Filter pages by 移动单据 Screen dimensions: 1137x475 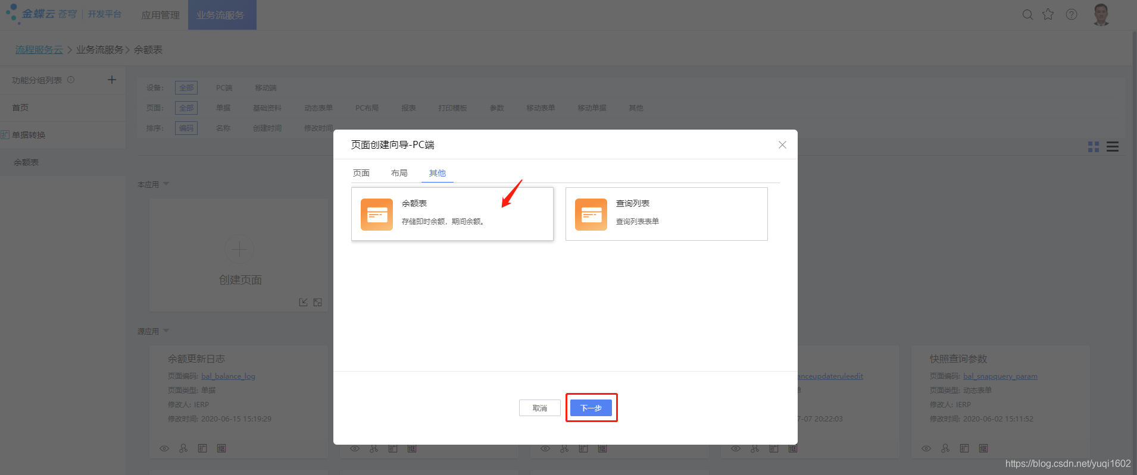(592, 108)
